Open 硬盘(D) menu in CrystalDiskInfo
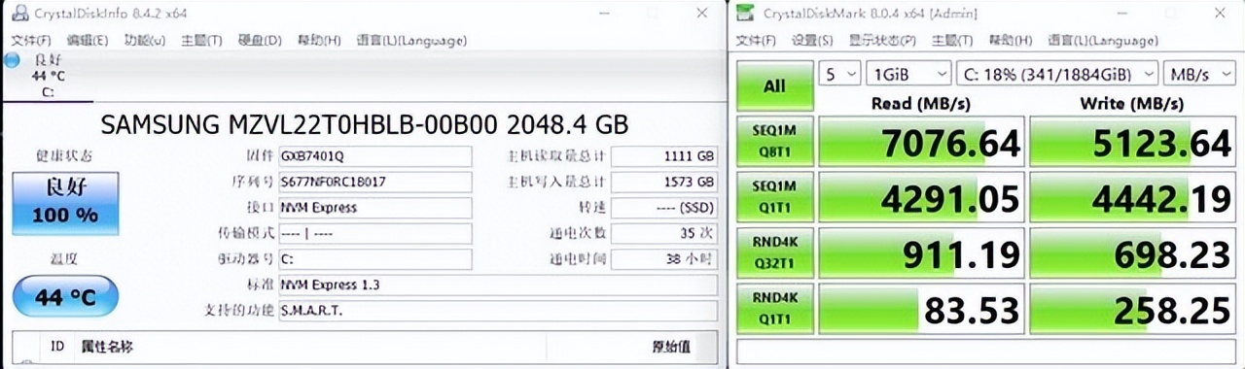The height and width of the screenshot is (369, 1245). pos(260,41)
